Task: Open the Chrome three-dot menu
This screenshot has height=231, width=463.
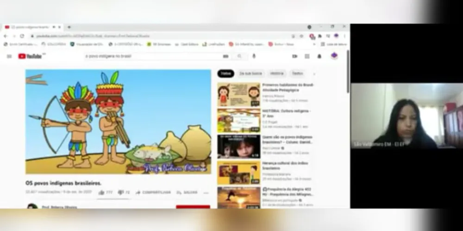Action: tap(344, 36)
